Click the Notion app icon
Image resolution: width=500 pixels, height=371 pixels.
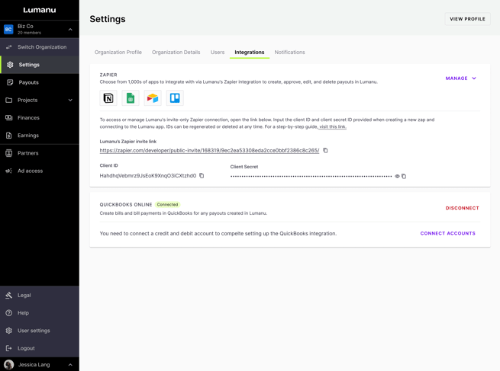pos(108,98)
